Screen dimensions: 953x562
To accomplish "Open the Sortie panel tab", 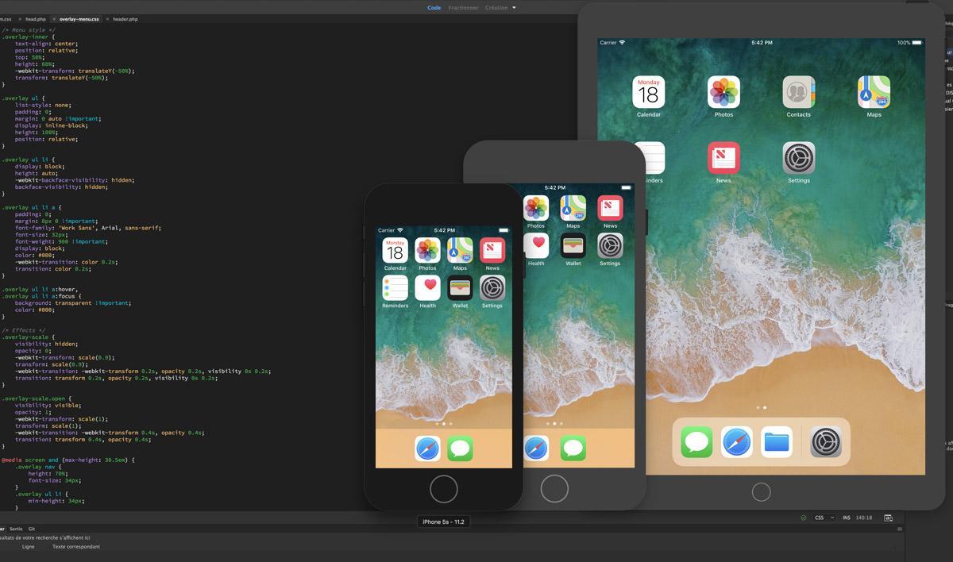I will (16, 529).
